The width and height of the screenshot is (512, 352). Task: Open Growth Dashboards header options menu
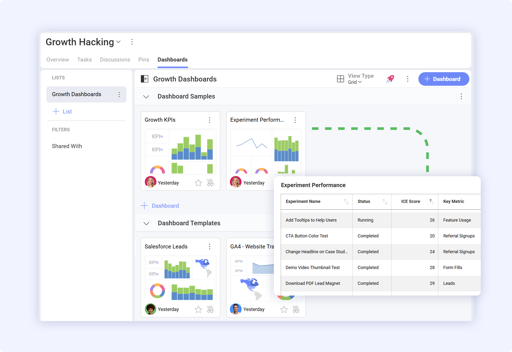408,79
